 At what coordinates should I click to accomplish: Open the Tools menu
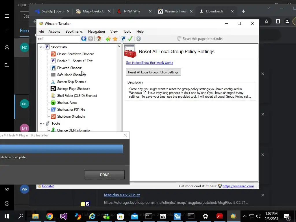[x=127, y=32]
